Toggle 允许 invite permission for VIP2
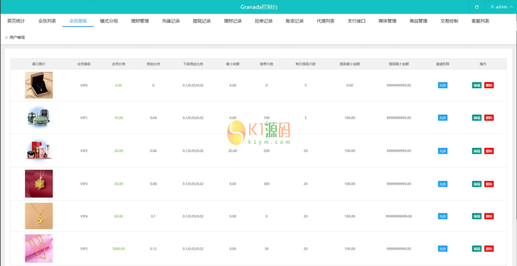This screenshot has width=517, height=266. click(x=443, y=151)
